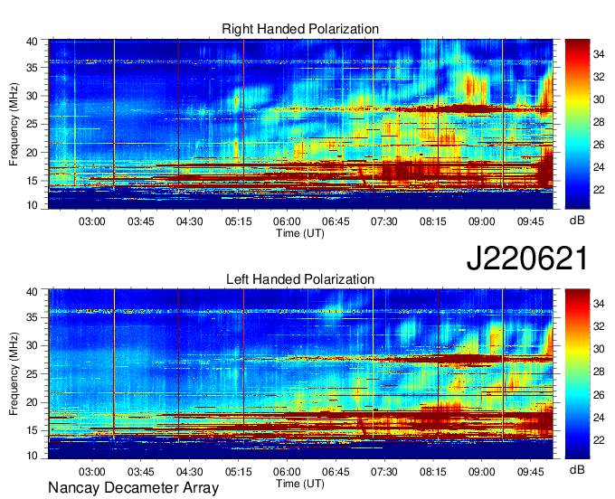Click "dB" label under Right Handed colorbar

577,221
